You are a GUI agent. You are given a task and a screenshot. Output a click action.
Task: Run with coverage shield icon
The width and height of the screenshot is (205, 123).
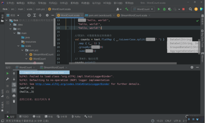pyautogui.click(x=170, y=9)
